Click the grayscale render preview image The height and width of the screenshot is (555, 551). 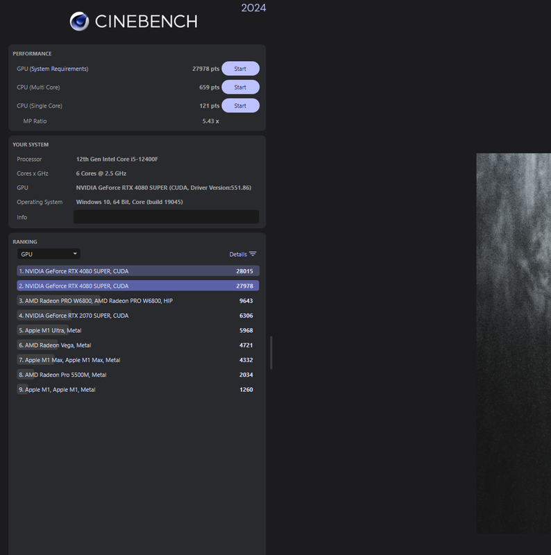[514, 343]
